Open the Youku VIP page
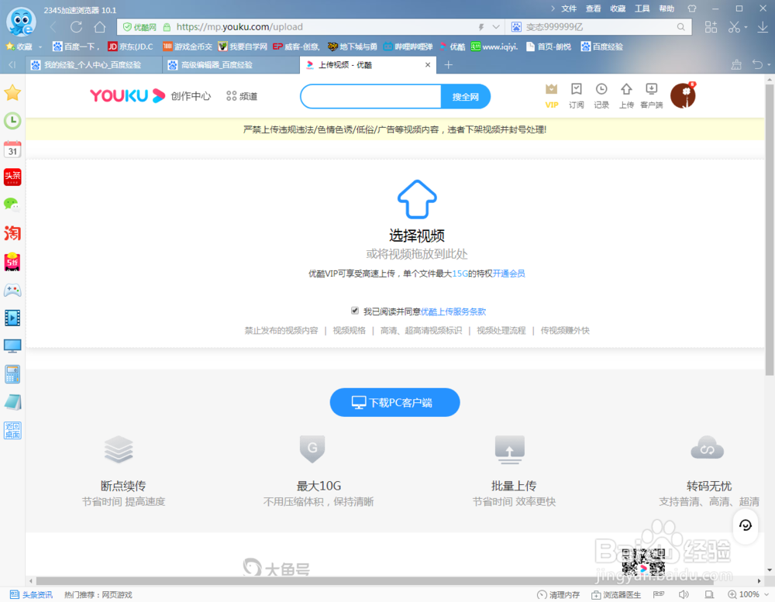 551,95
